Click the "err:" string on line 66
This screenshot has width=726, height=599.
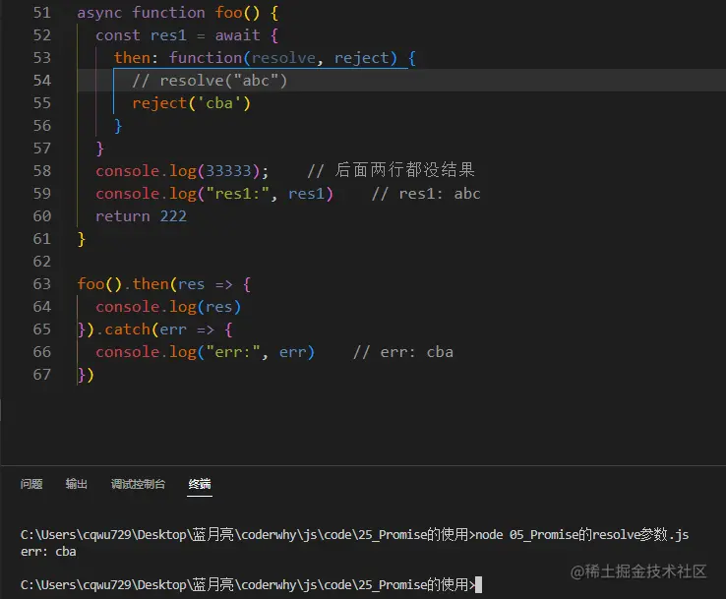click(x=233, y=352)
